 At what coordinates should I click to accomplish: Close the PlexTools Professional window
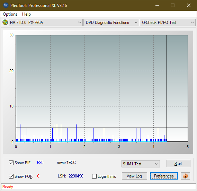click(189, 5)
